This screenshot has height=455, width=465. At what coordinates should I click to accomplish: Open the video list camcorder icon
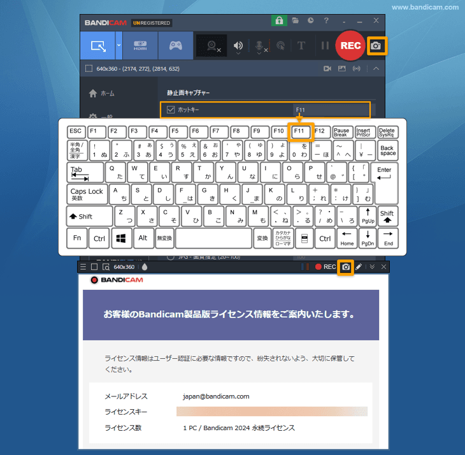click(x=327, y=69)
